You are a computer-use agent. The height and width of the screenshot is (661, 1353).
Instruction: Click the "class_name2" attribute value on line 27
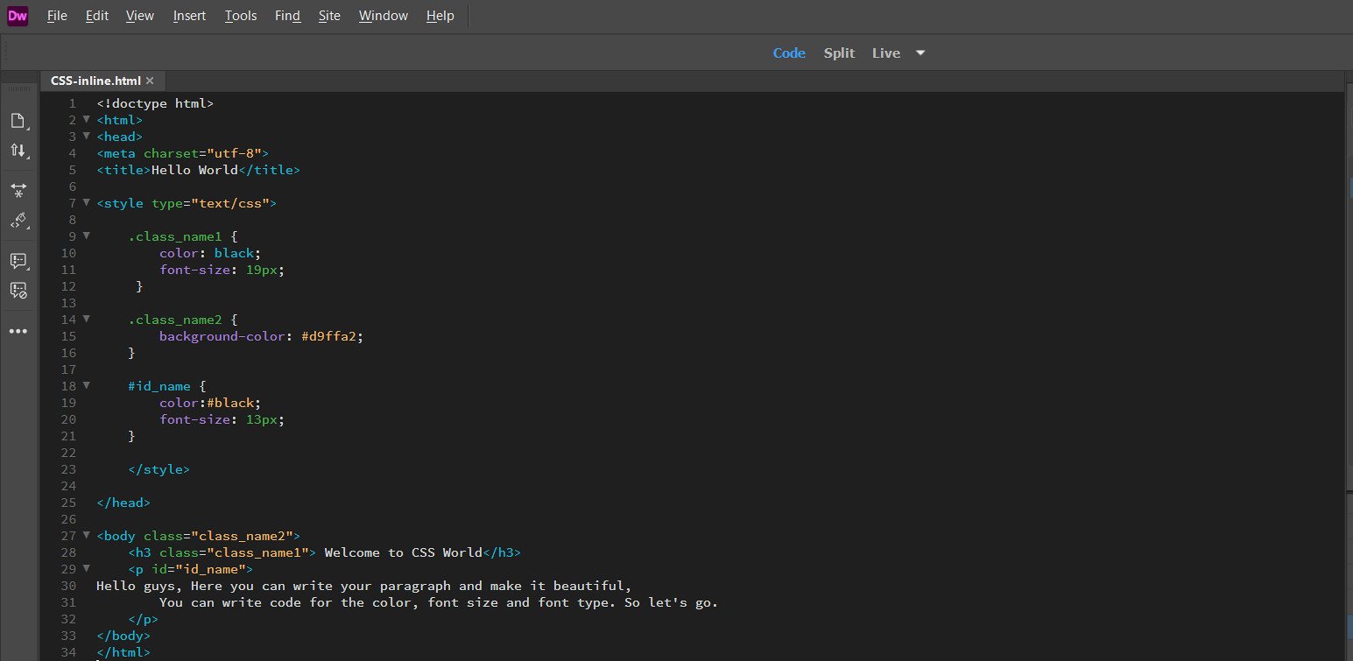pyautogui.click(x=242, y=536)
